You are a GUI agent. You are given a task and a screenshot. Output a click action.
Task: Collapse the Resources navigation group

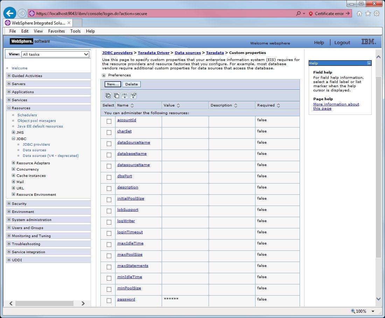(x=9, y=108)
